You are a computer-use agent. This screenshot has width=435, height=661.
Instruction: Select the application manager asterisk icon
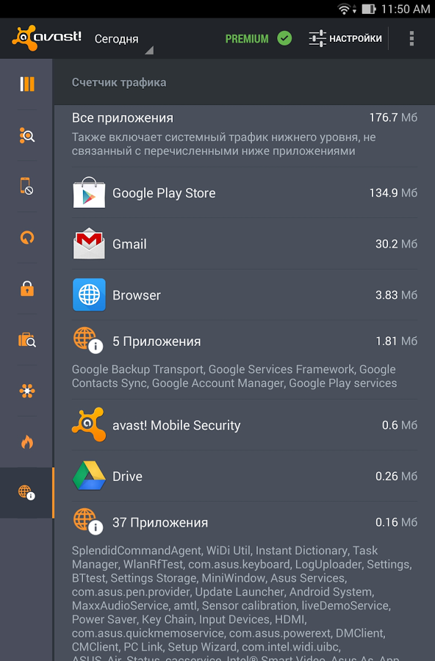point(26,391)
